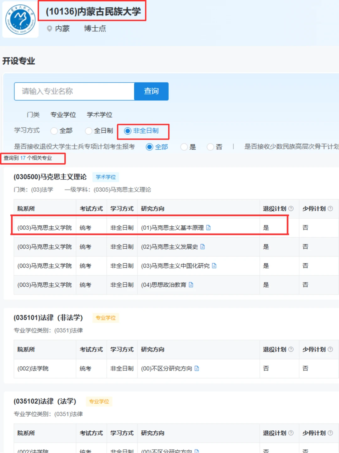Choose 否 for 退役大学生士兵专项计划
Viewport: 339px width, 453px height.
(x=211, y=147)
